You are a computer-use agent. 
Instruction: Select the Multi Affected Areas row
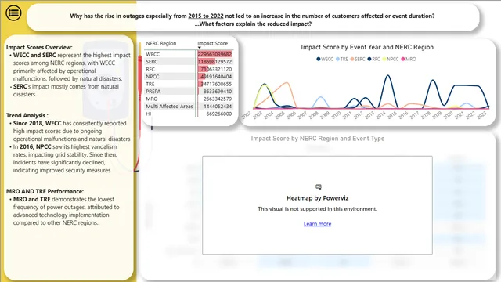(189, 107)
